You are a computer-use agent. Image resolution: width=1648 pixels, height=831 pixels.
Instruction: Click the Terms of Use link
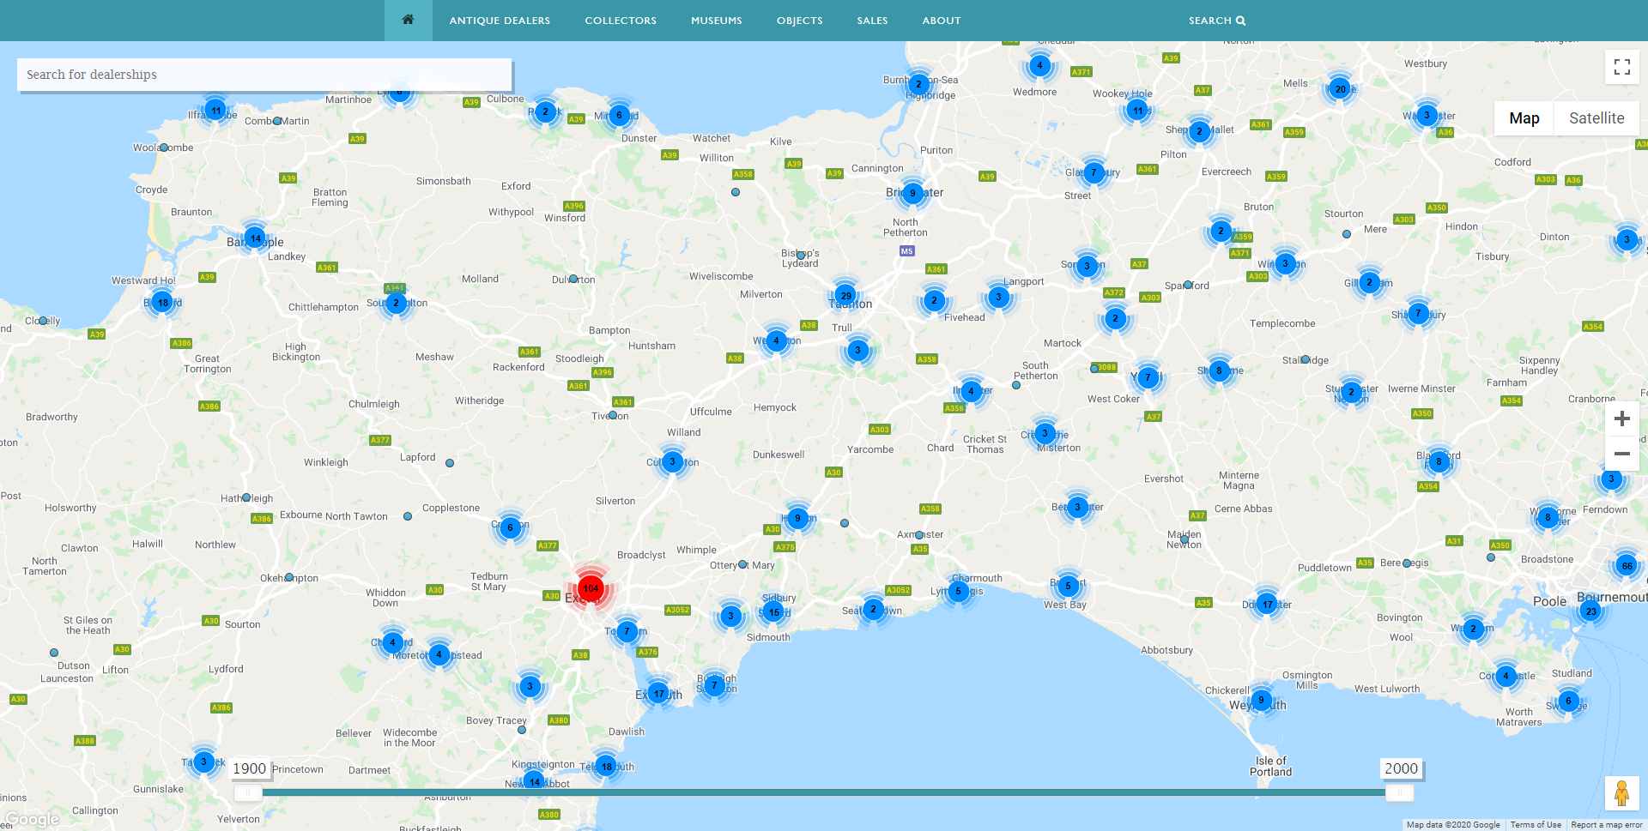click(1536, 825)
